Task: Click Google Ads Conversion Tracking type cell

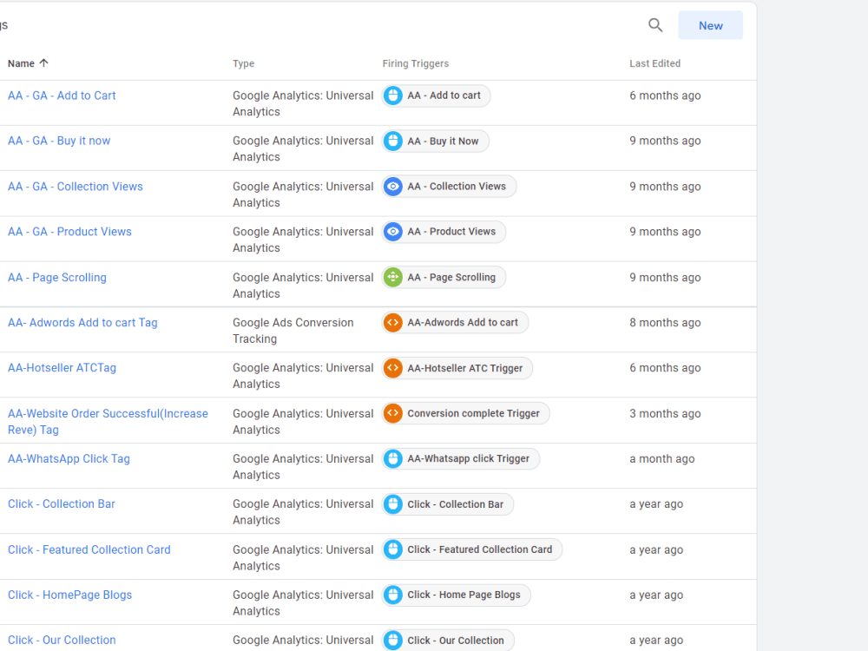Action: (293, 331)
